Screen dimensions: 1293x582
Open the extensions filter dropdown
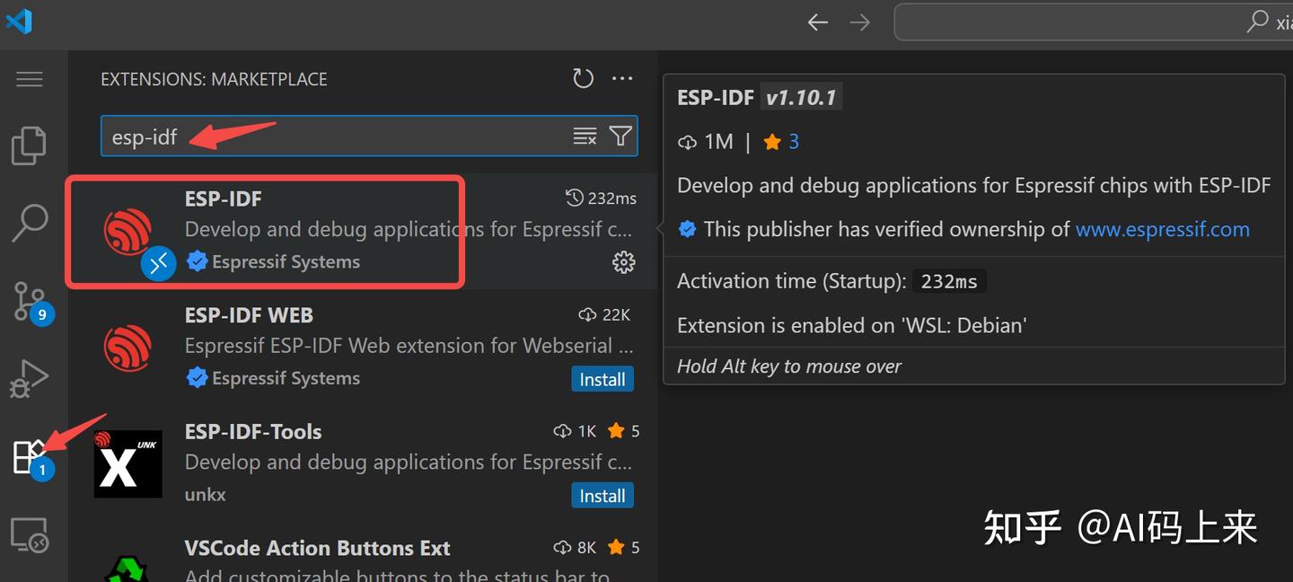[x=620, y=137]
